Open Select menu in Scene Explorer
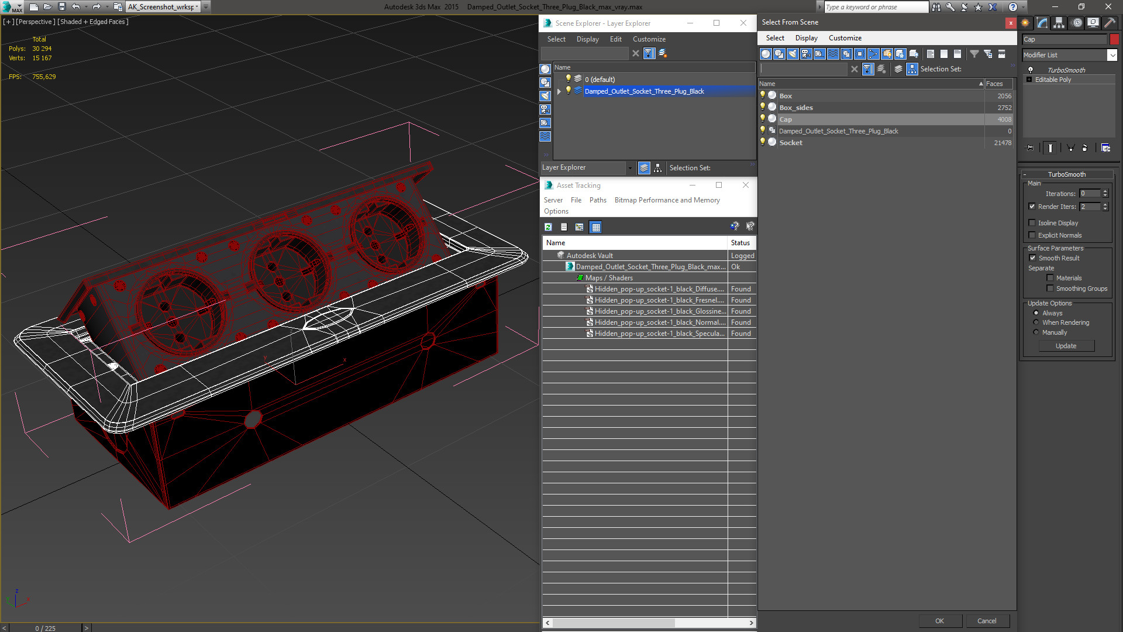The image size is (1123, 632). tap(556, 39)
